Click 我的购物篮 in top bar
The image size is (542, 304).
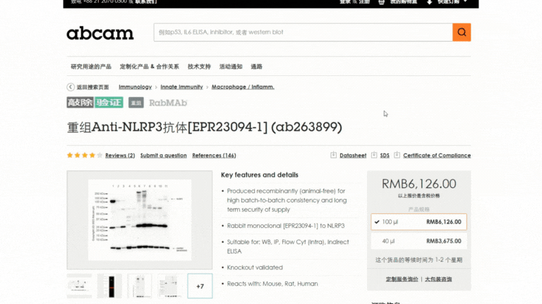pos(404,2)
